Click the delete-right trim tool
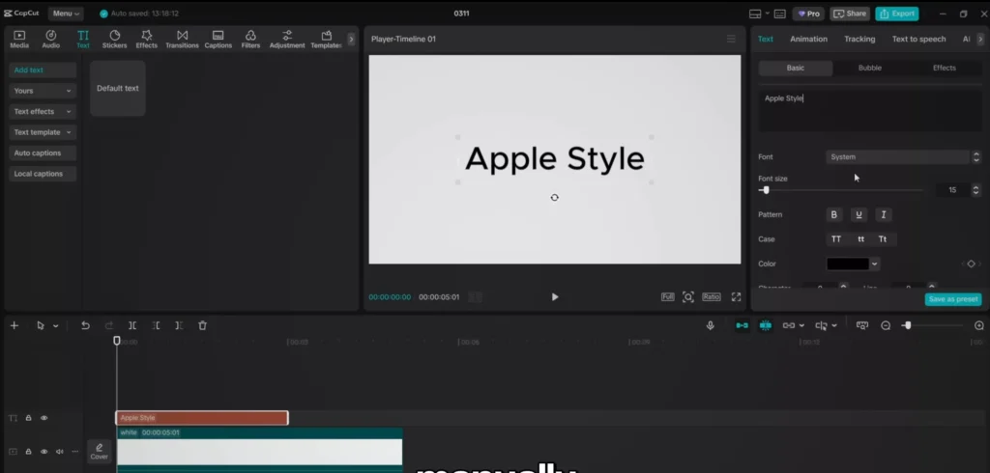Image resolution: width=990 pixels, height=473 pixels. tap(179, 325)
